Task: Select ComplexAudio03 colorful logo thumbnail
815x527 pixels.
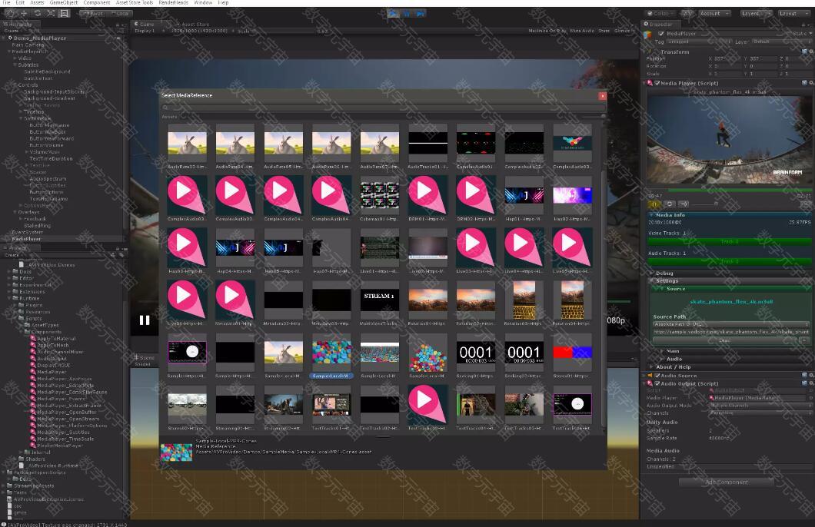Action: click(x=572, y=143)
